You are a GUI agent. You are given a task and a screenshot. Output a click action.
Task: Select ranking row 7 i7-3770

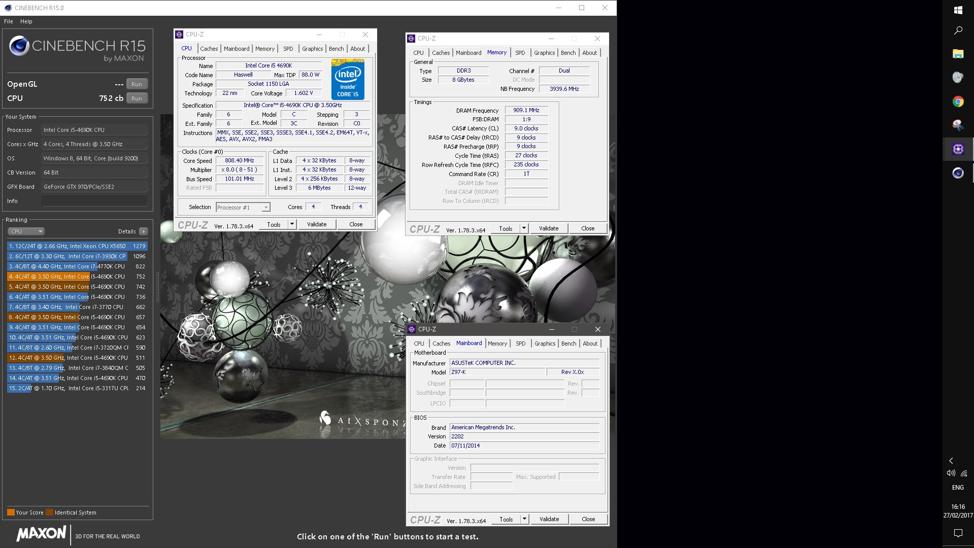coord(77,307)
